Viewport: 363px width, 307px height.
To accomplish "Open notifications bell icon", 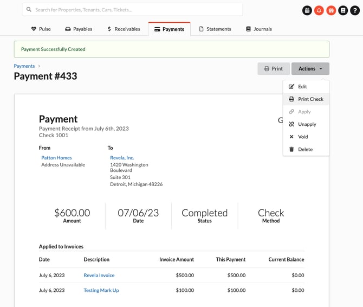I will click(x=319, y=10).
